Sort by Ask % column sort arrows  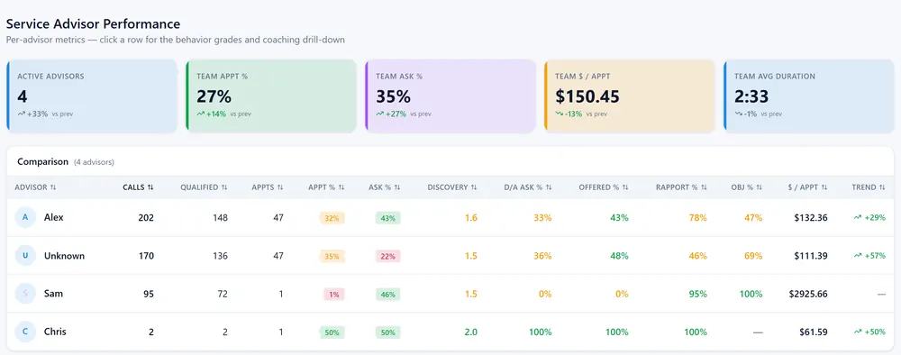coord(397,187)
